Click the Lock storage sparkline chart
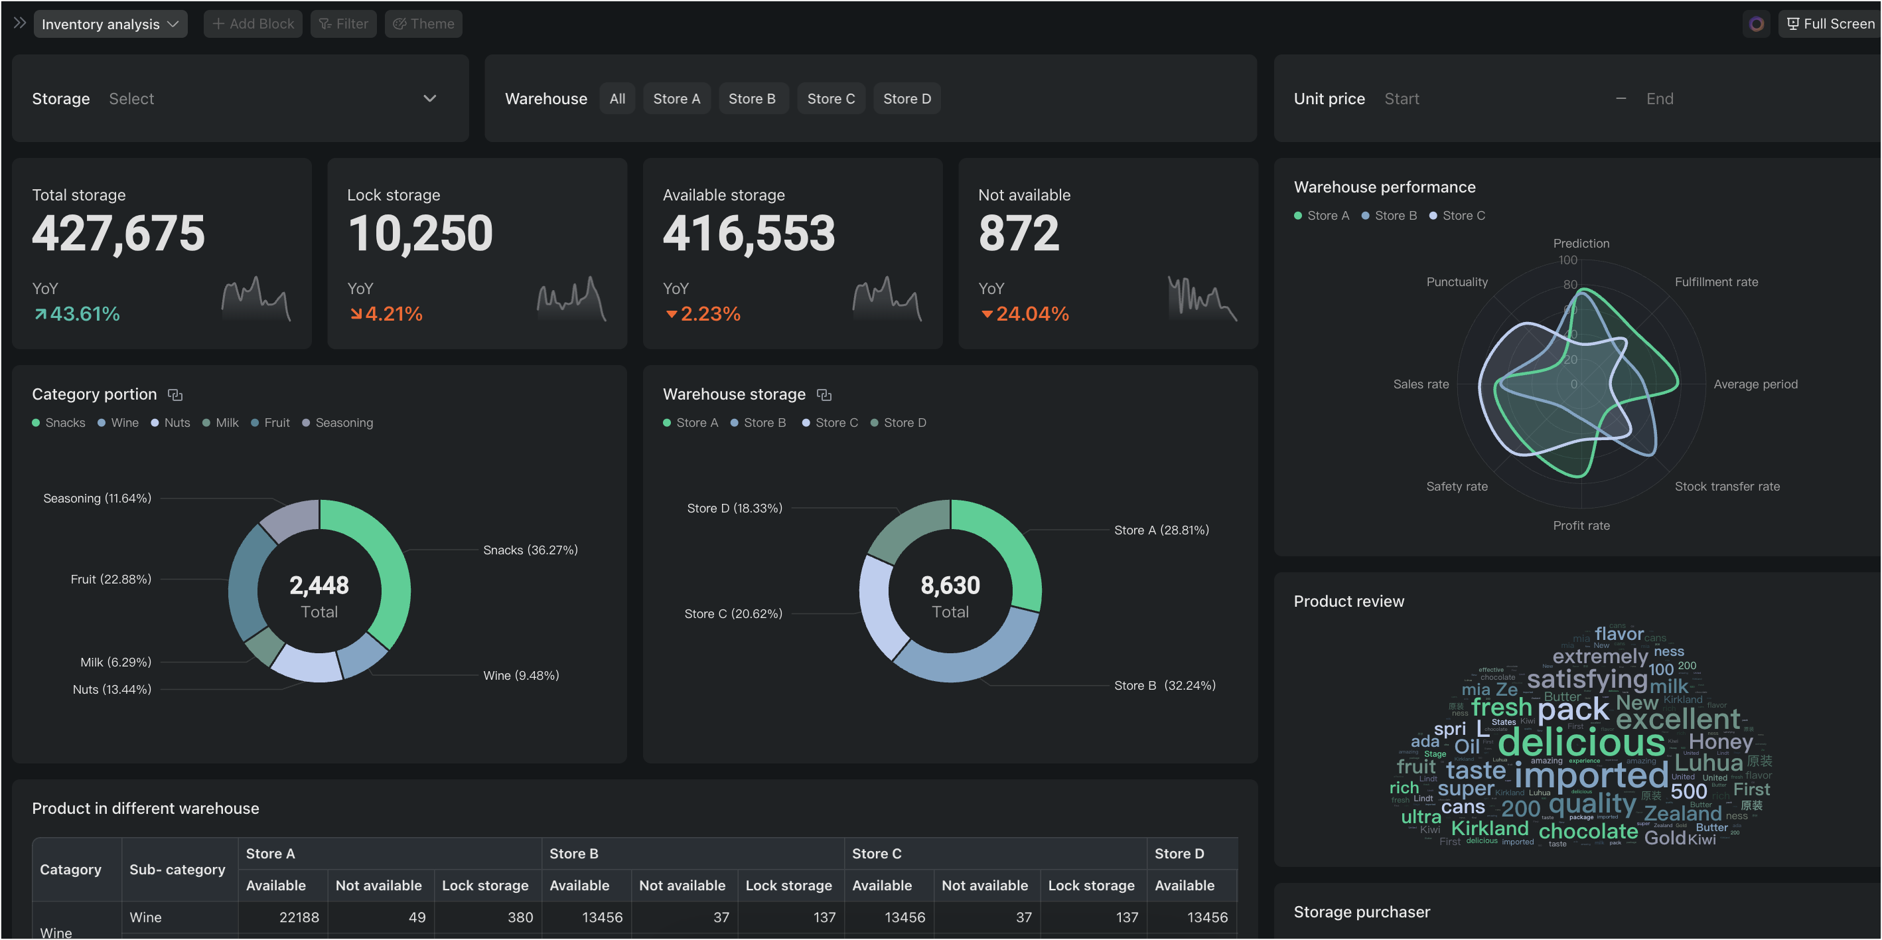 572,299
